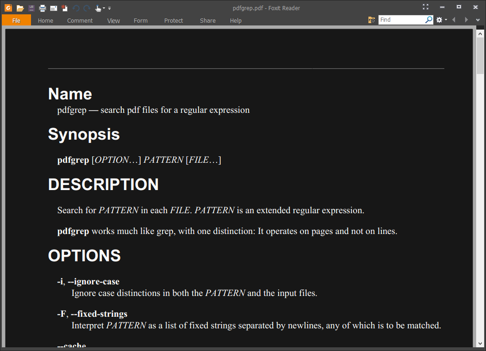Screen dimensions: 486x351
Task: Email the PDF using the envelope icon
Action: (54, 8)
